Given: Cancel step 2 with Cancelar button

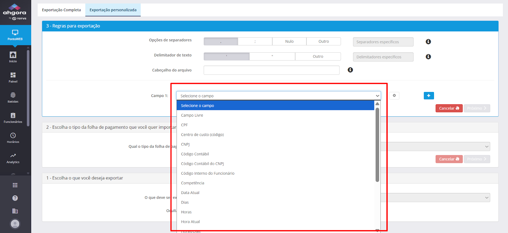Looking at the screenshot, I should click(449, 159).
